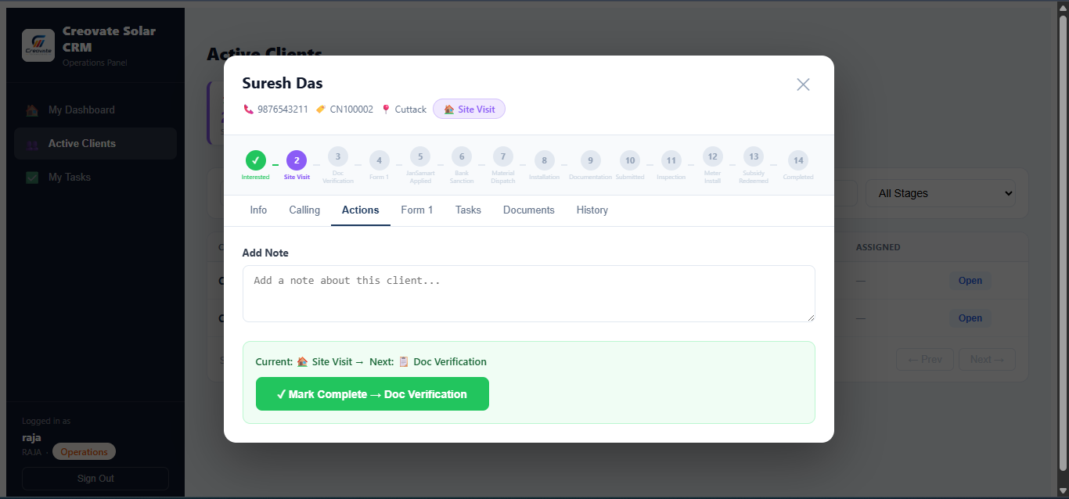Open the All Stages filter dropdown
1069x499 pixels.
941,193
